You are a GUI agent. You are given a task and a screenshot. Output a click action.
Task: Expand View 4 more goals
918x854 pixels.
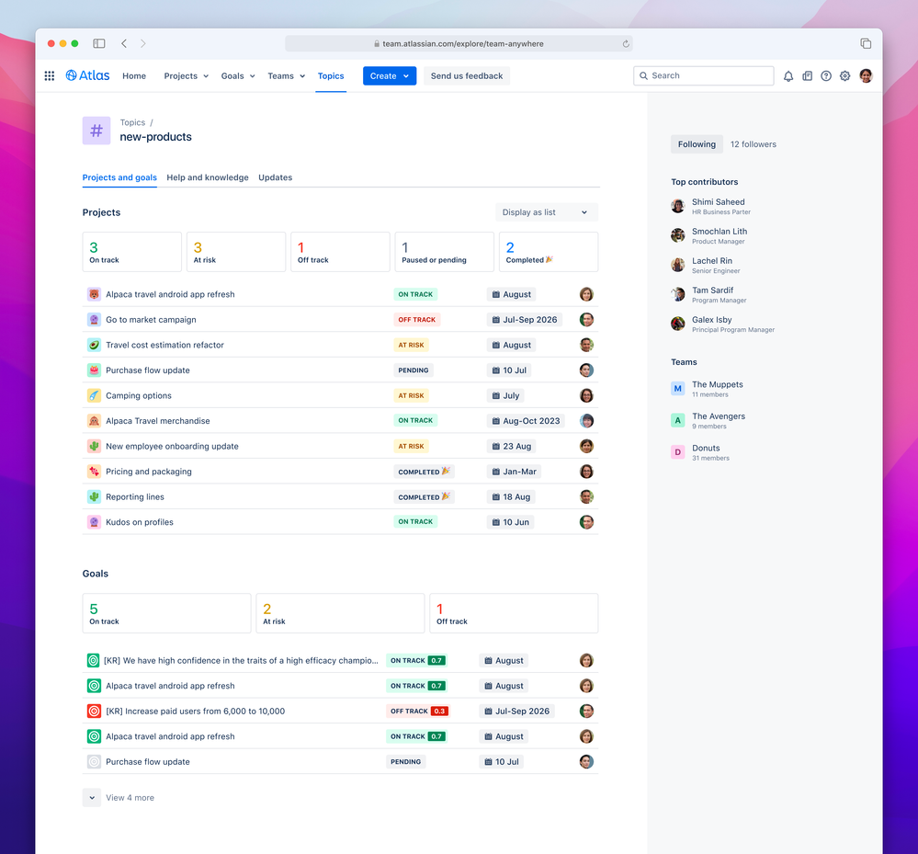point(119,798)
